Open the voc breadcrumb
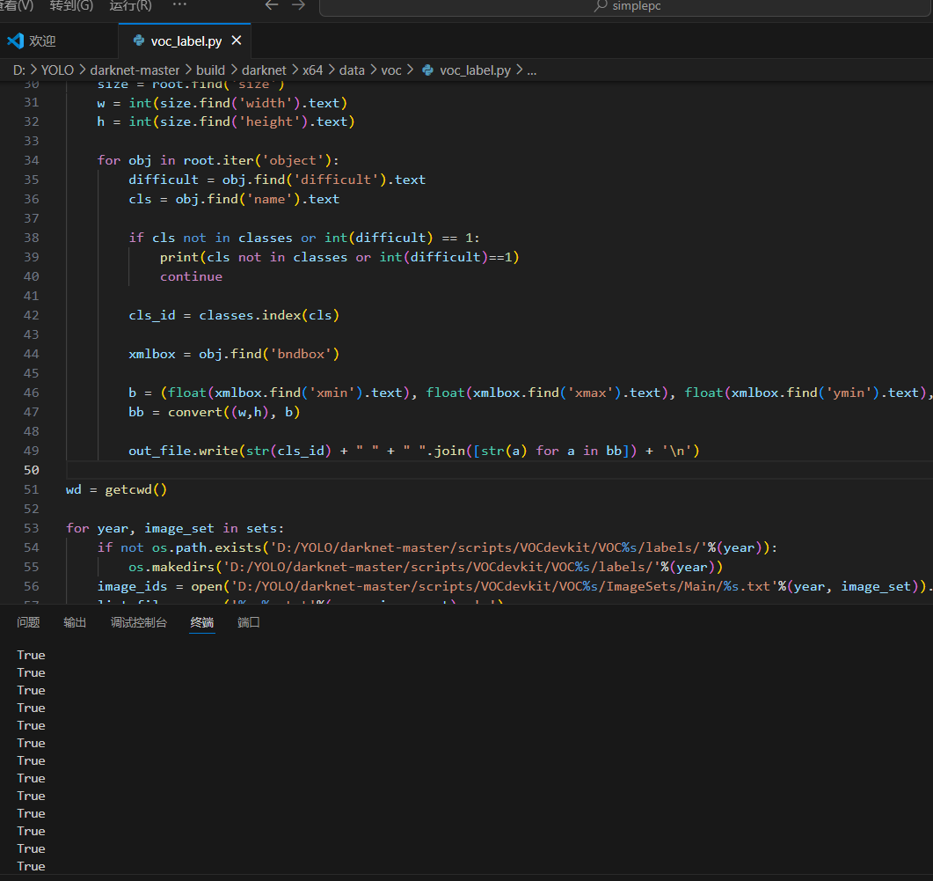The height and width of the screenshot is (881, 933). [391, 70]
